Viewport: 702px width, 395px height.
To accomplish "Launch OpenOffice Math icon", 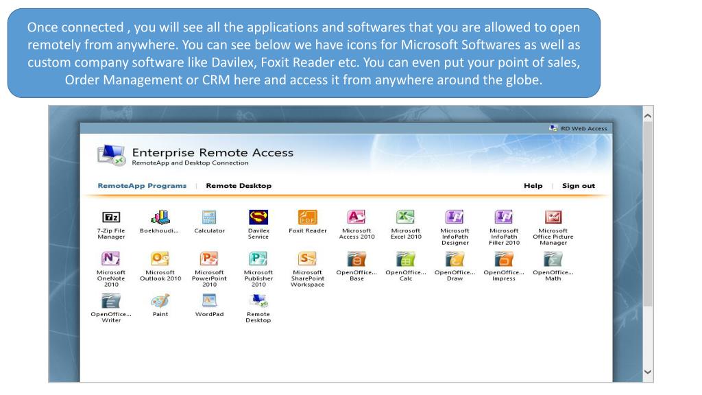I will click(553, 259).
